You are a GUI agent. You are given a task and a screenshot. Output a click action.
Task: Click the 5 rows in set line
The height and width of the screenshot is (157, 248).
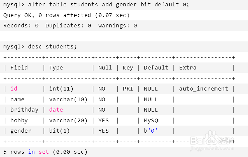pos(45,152)
